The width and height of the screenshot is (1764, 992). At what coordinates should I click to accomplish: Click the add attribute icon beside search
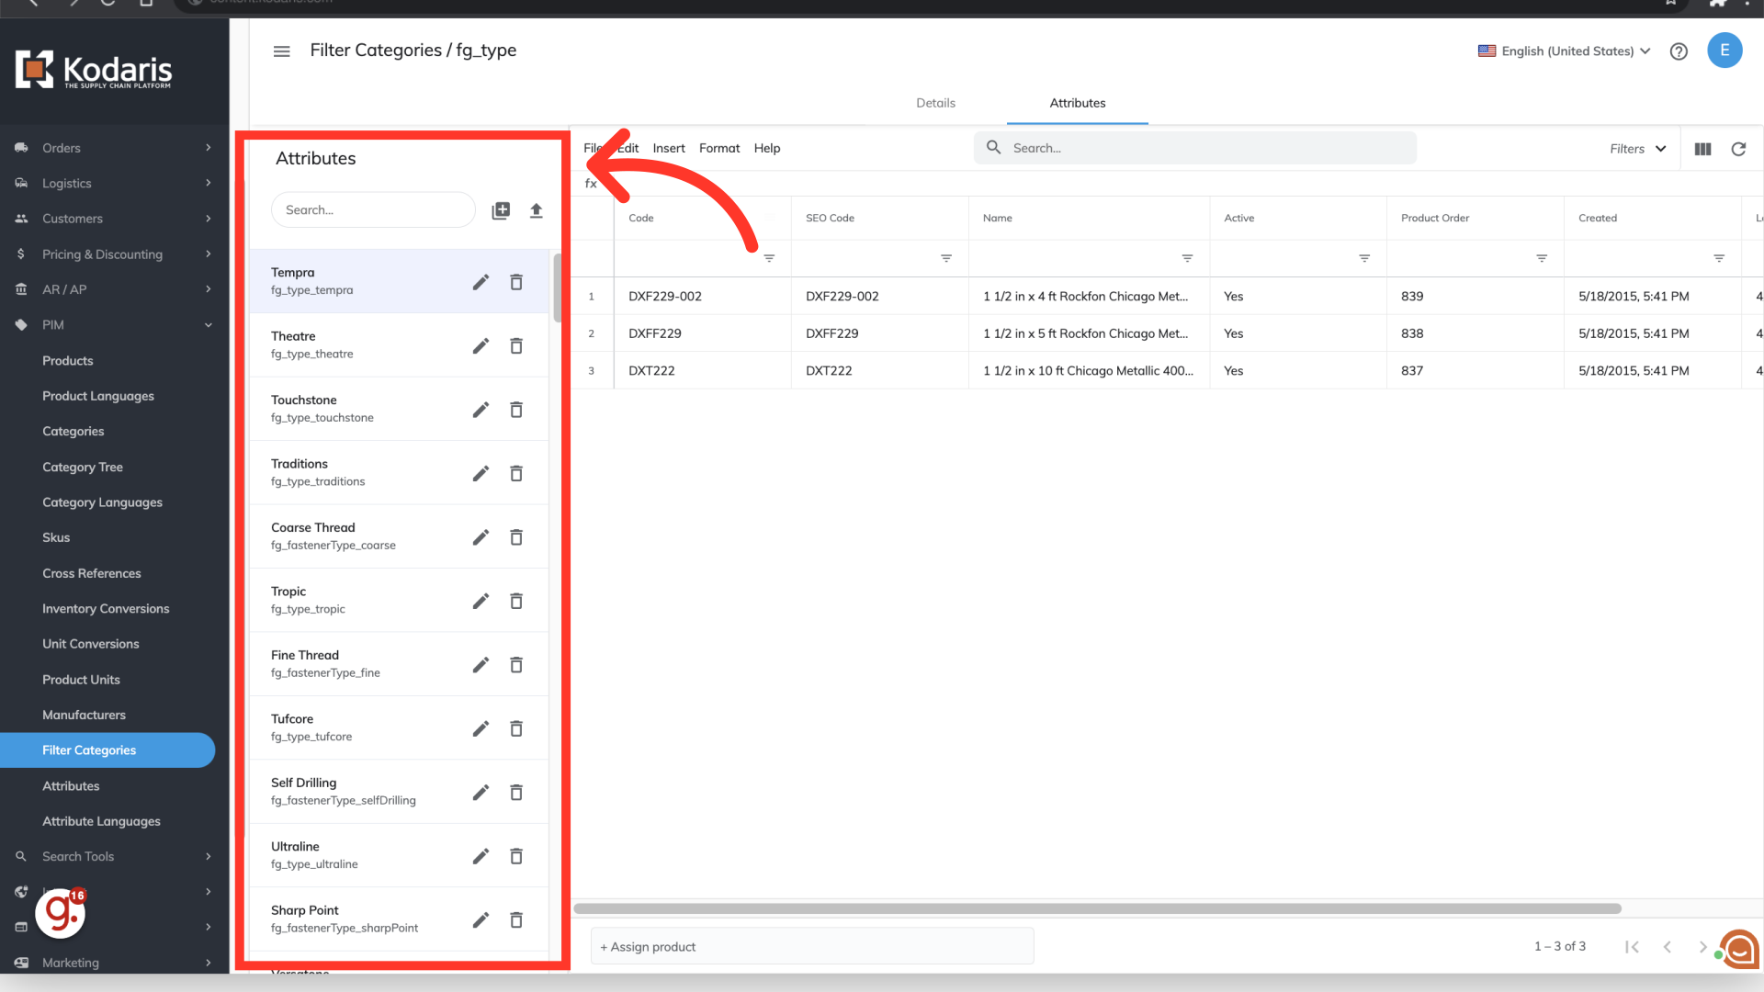coord(501,210)
